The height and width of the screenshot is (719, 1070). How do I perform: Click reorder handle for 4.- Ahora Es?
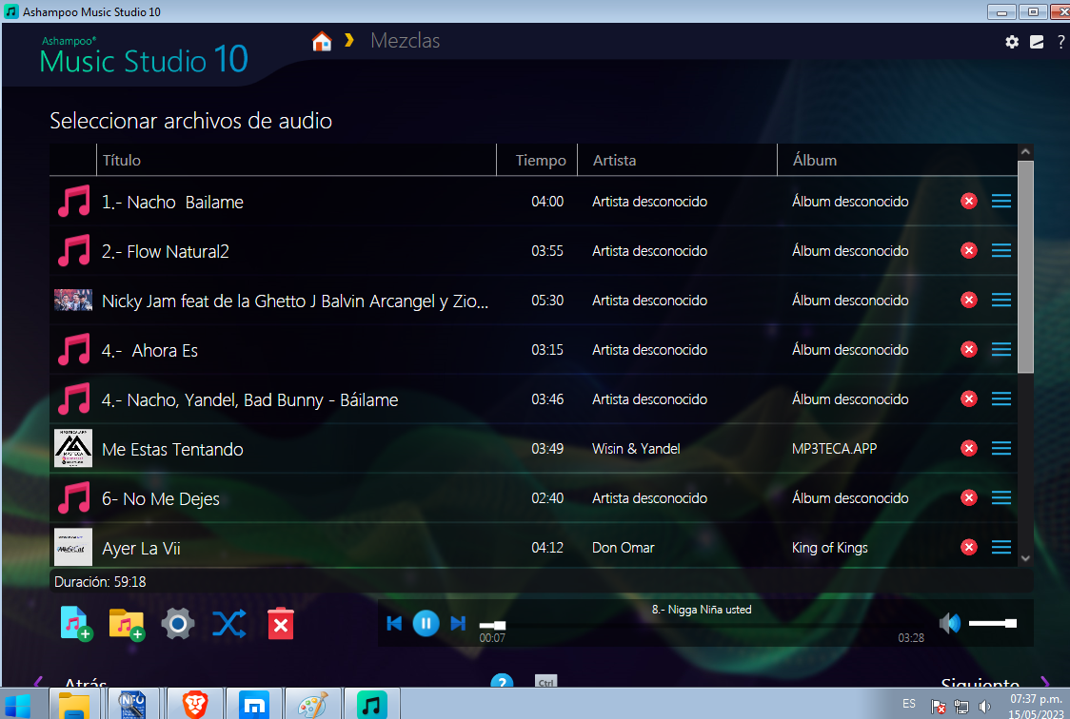click(1001, 350)
